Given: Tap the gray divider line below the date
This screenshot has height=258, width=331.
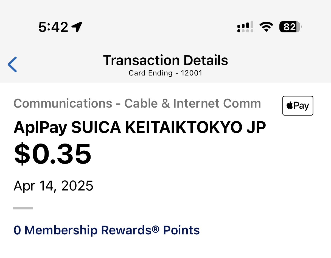Looking at the screenshot, I should click(23, 208).
